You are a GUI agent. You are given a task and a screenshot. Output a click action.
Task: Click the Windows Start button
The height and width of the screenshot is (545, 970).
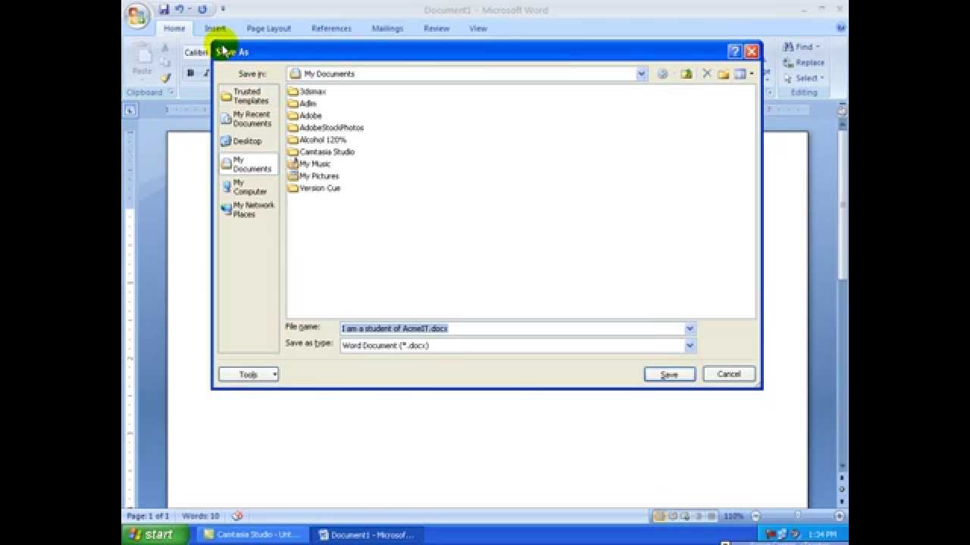point(155,534)
